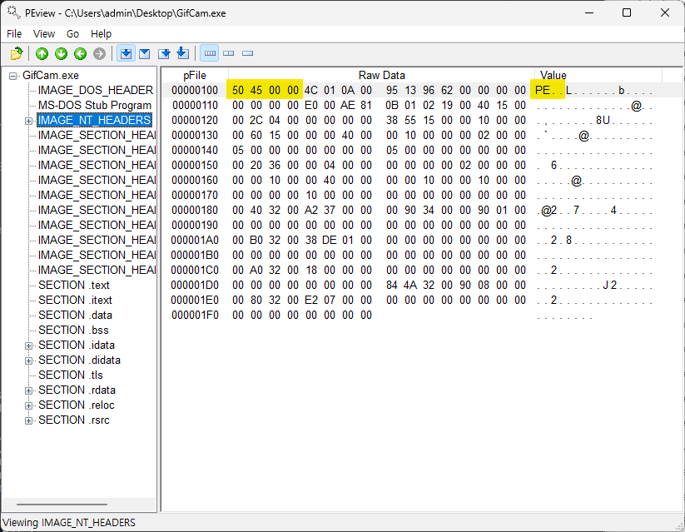
Task: Click the green up arrow button
Action: click(x=42, y=54)
